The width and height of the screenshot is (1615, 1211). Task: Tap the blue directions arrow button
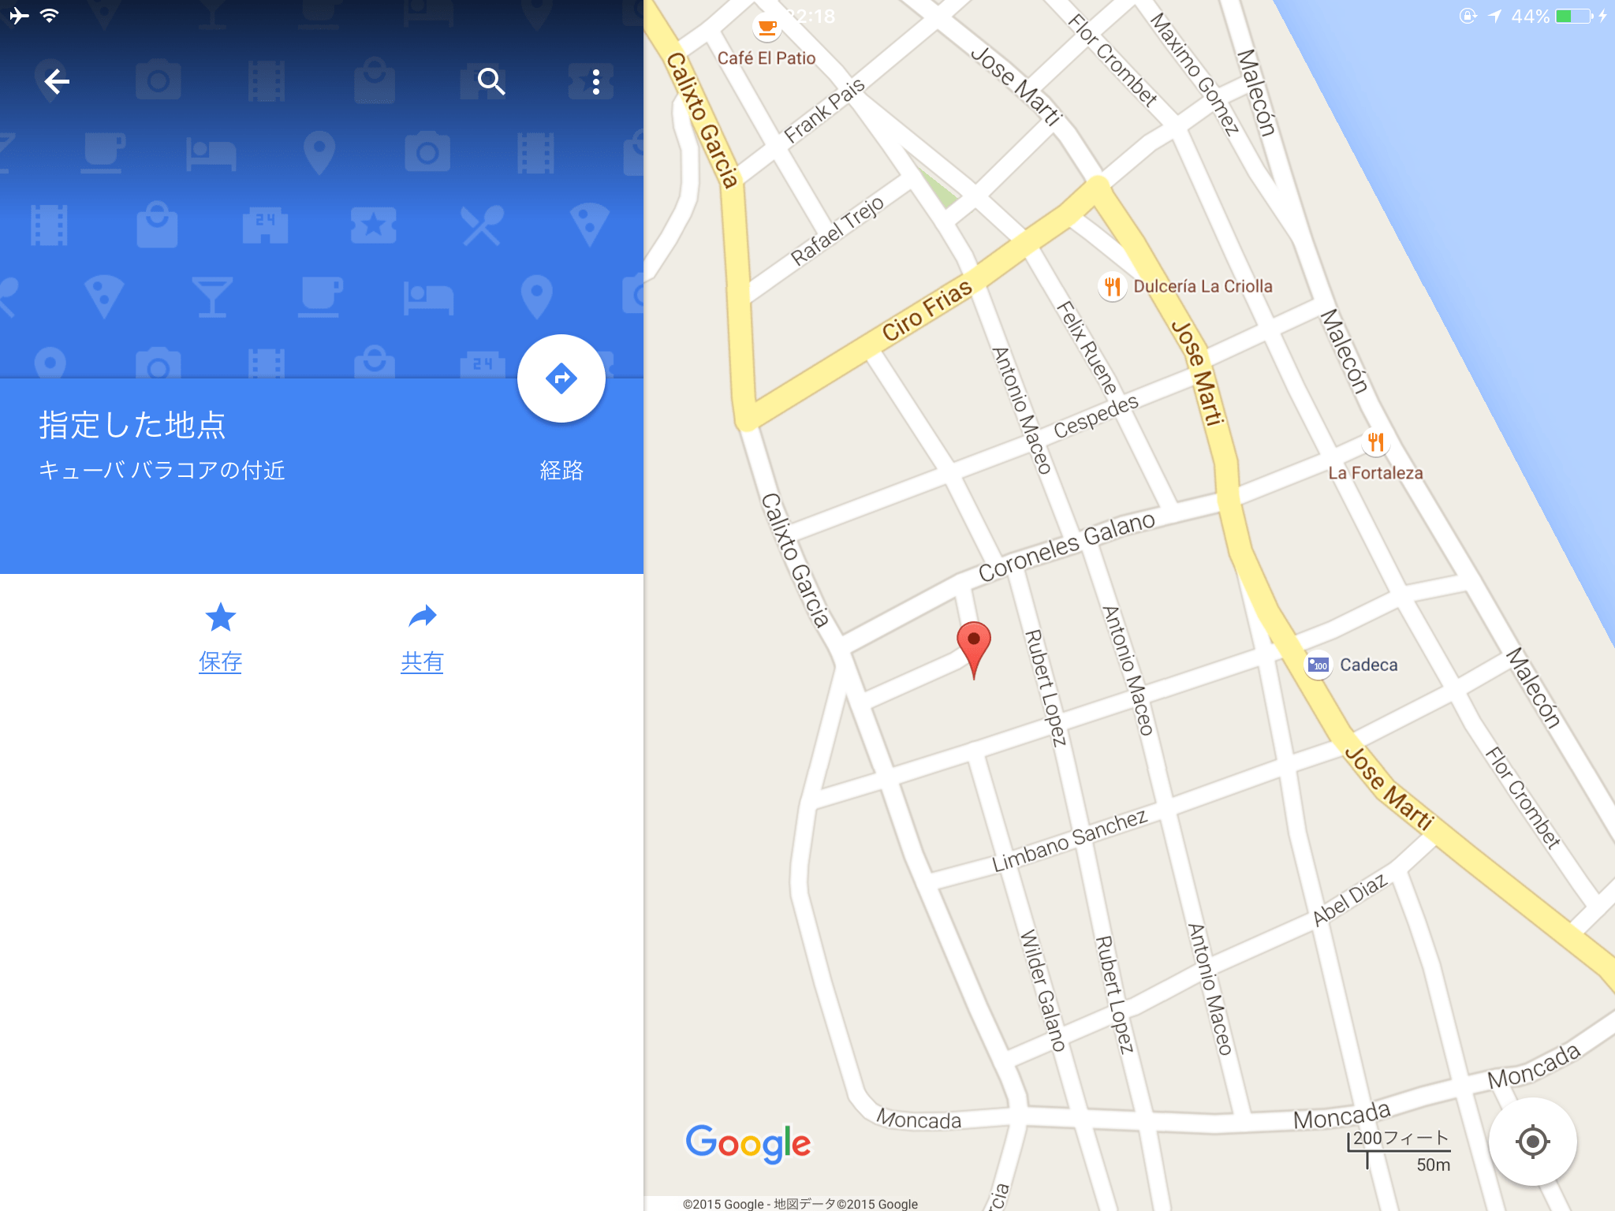point(561,378)
